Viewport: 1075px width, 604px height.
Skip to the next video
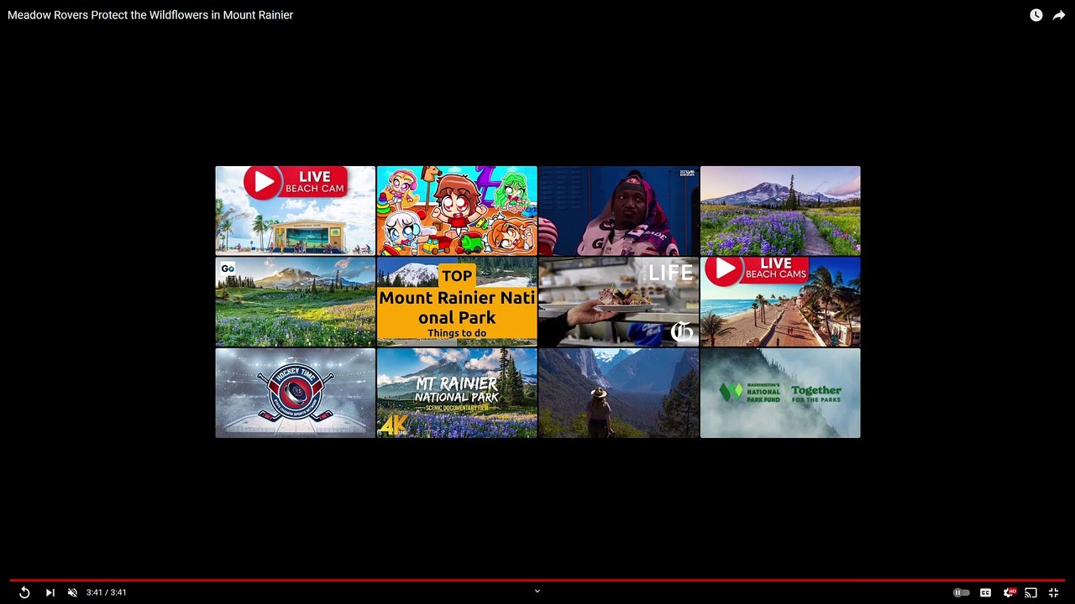point(50,592)
